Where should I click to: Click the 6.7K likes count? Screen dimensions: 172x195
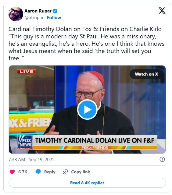[23, 172]
